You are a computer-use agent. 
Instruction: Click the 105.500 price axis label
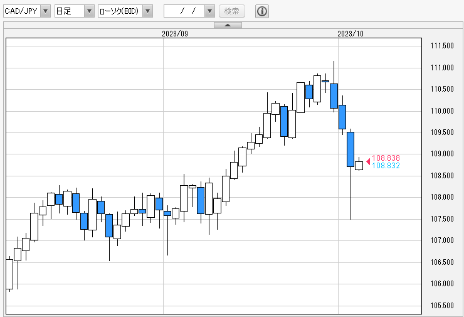442,306
